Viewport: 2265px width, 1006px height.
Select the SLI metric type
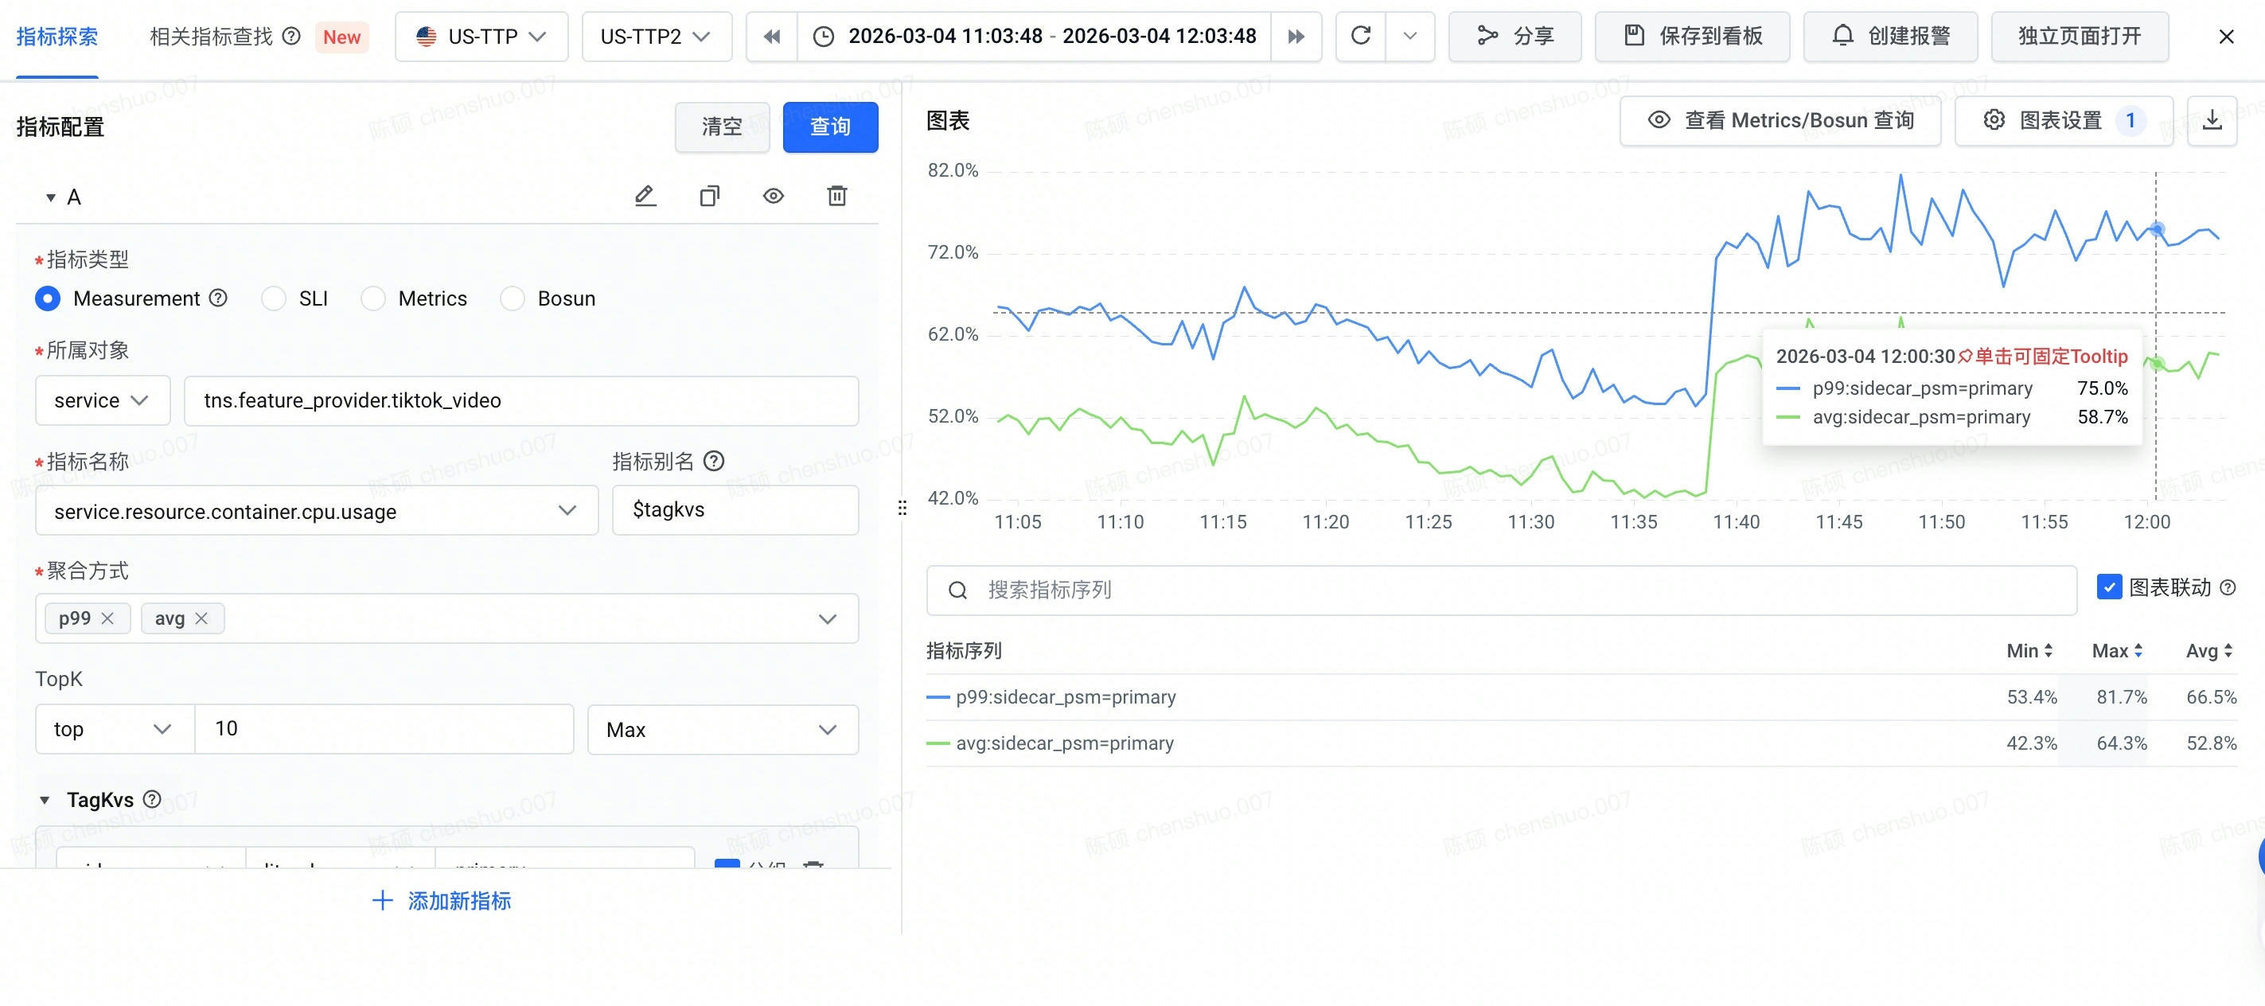click(x=274, y=298)
